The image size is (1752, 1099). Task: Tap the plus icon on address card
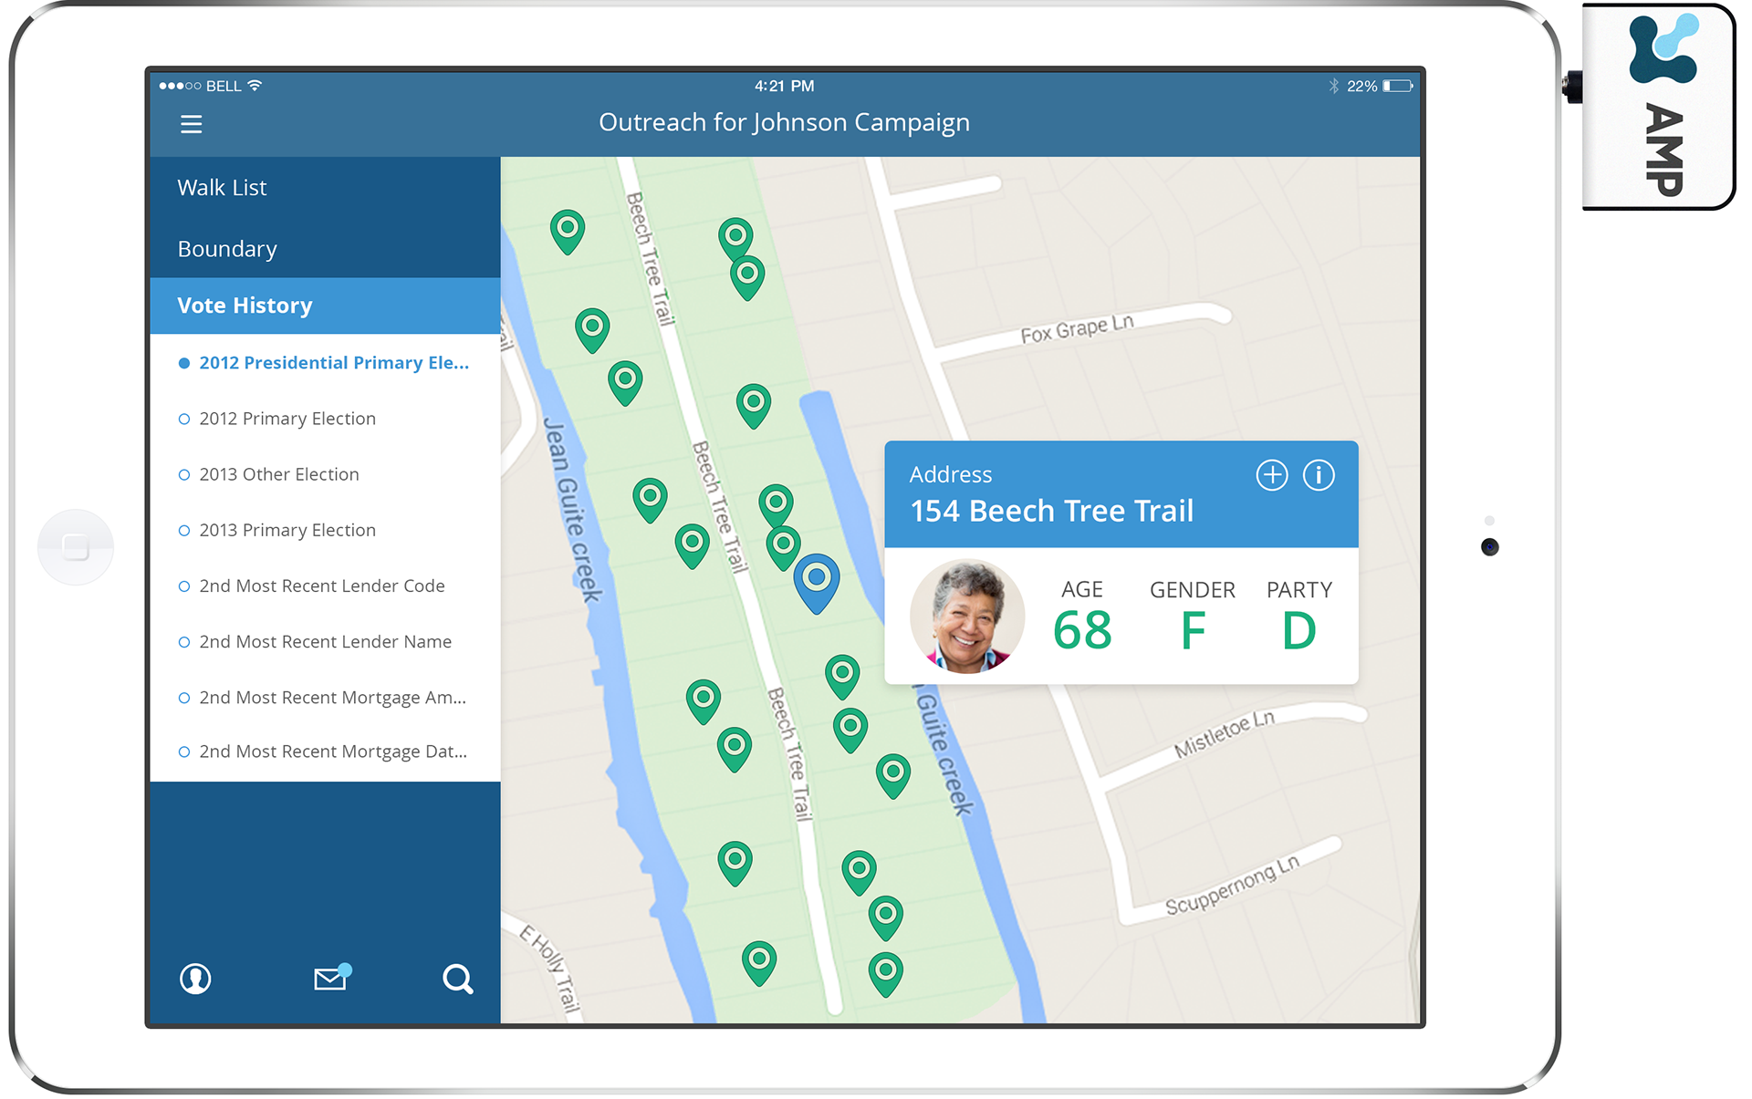click(x=1272, y=475)
